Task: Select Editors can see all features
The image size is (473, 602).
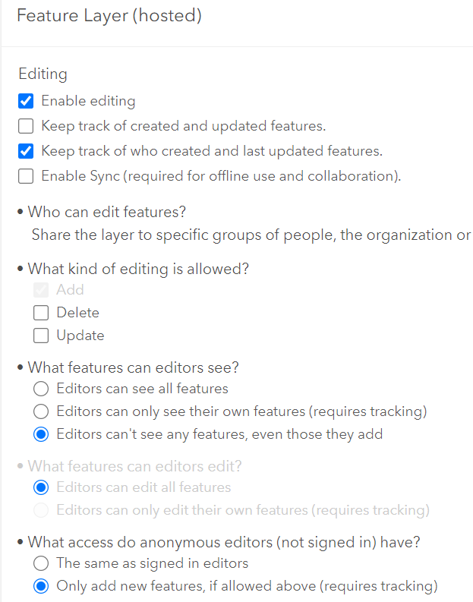Action: (41, 389)
